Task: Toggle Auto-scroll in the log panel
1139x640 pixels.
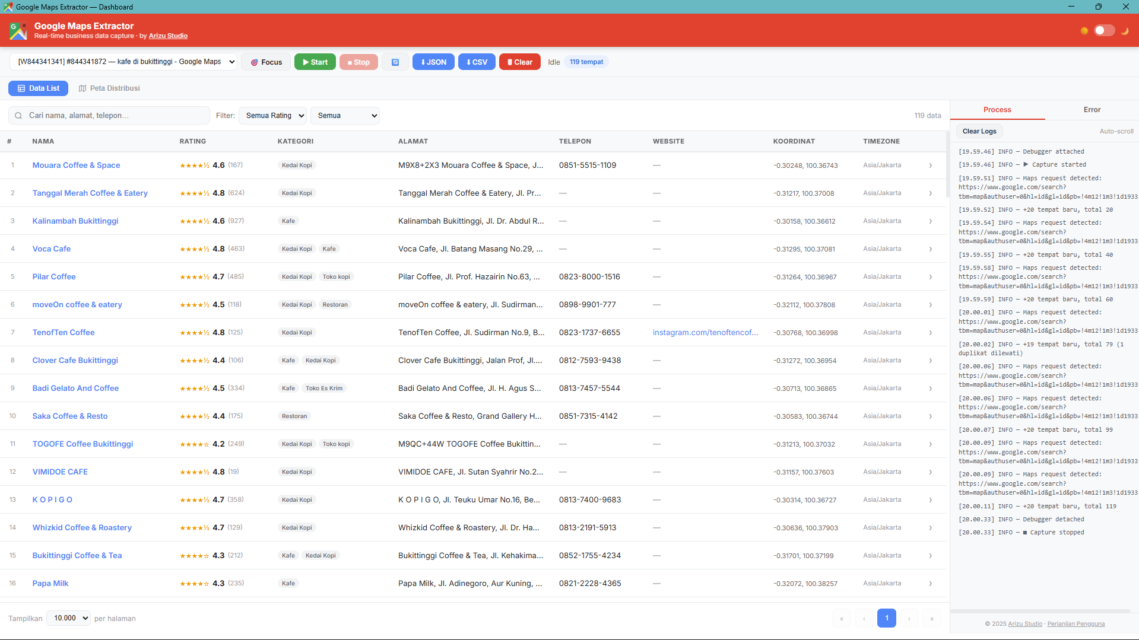Action: pyautogui.click(x=1116, y=132)
